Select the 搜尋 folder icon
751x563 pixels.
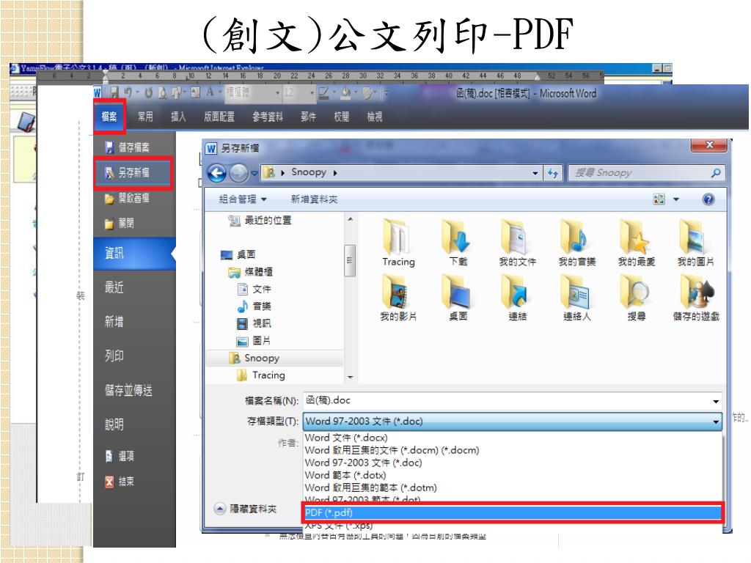click(636, 298)
